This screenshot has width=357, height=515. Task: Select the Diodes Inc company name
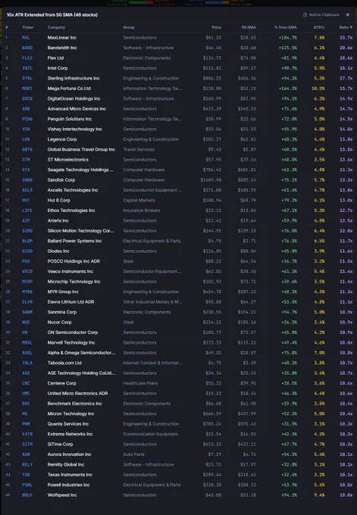coord(58,251)
